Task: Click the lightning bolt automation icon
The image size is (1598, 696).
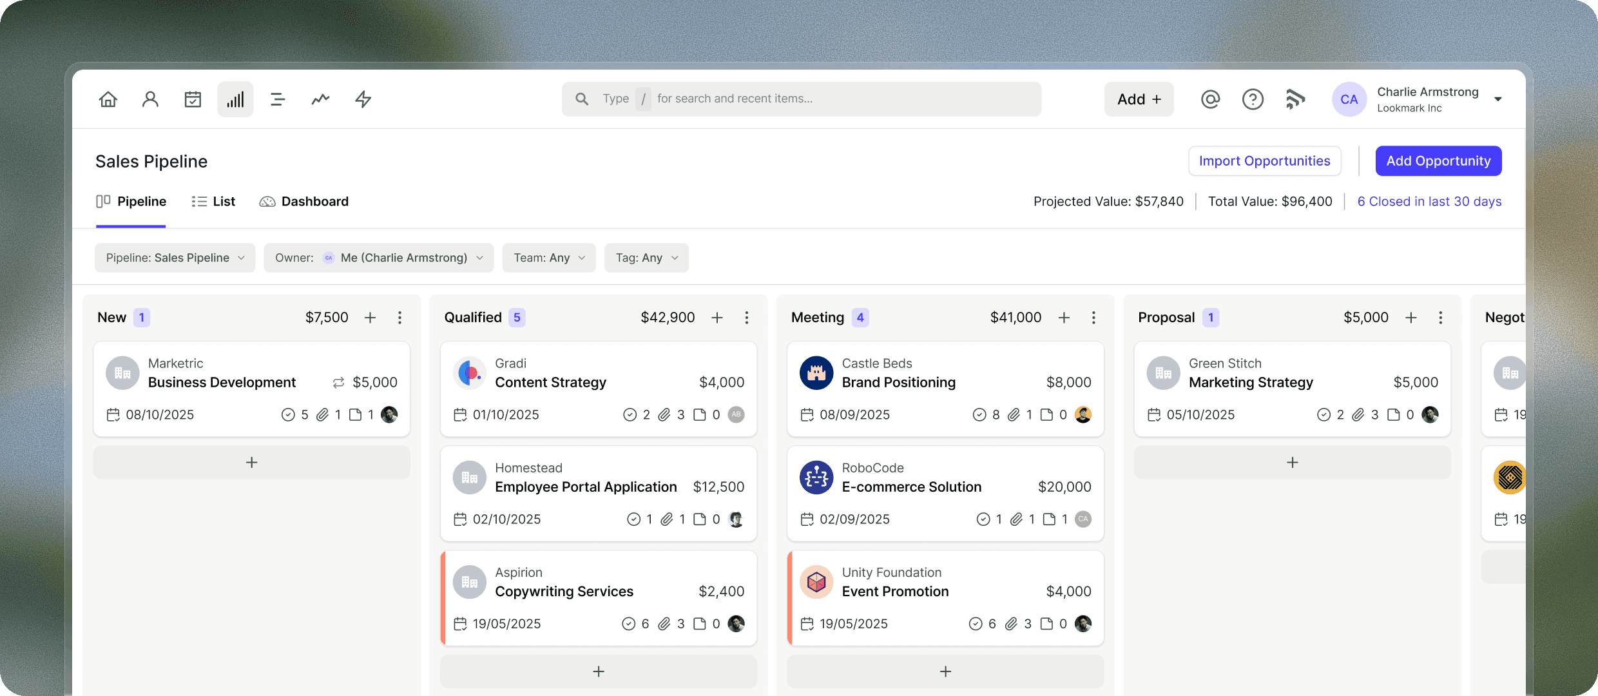Action: (x=363, y=99)
